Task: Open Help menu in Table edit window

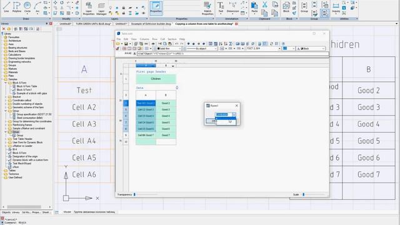Action: [182, 39]
